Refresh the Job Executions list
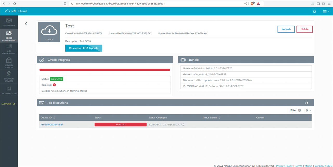This screenshot has width=333, height=167. [x=306, y=103]
